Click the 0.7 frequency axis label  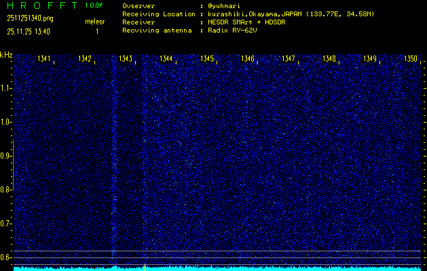point(6,224)
